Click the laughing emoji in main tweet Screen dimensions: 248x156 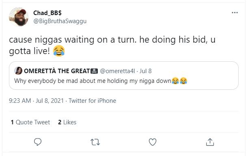coord(59,51)
